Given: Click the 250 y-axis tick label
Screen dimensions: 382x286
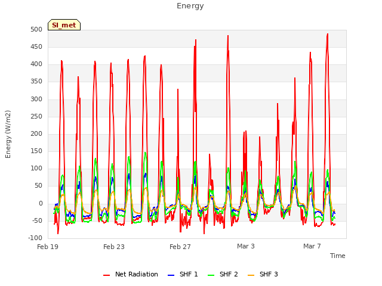Looking at the screenshot, I should [36, 117].
